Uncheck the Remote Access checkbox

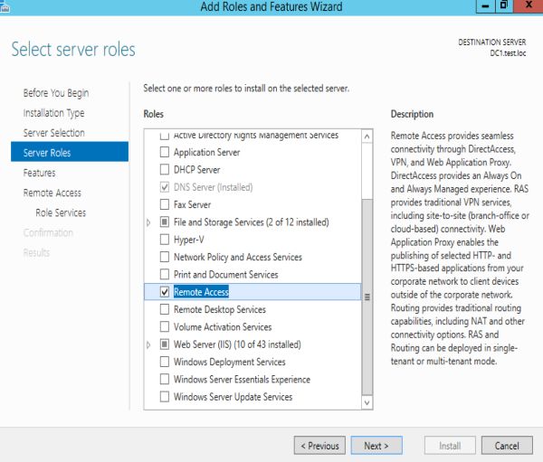coord(165,292)
